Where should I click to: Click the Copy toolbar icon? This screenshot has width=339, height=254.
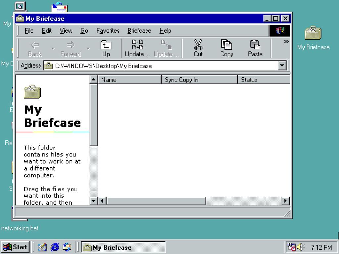tap(227, 45)
